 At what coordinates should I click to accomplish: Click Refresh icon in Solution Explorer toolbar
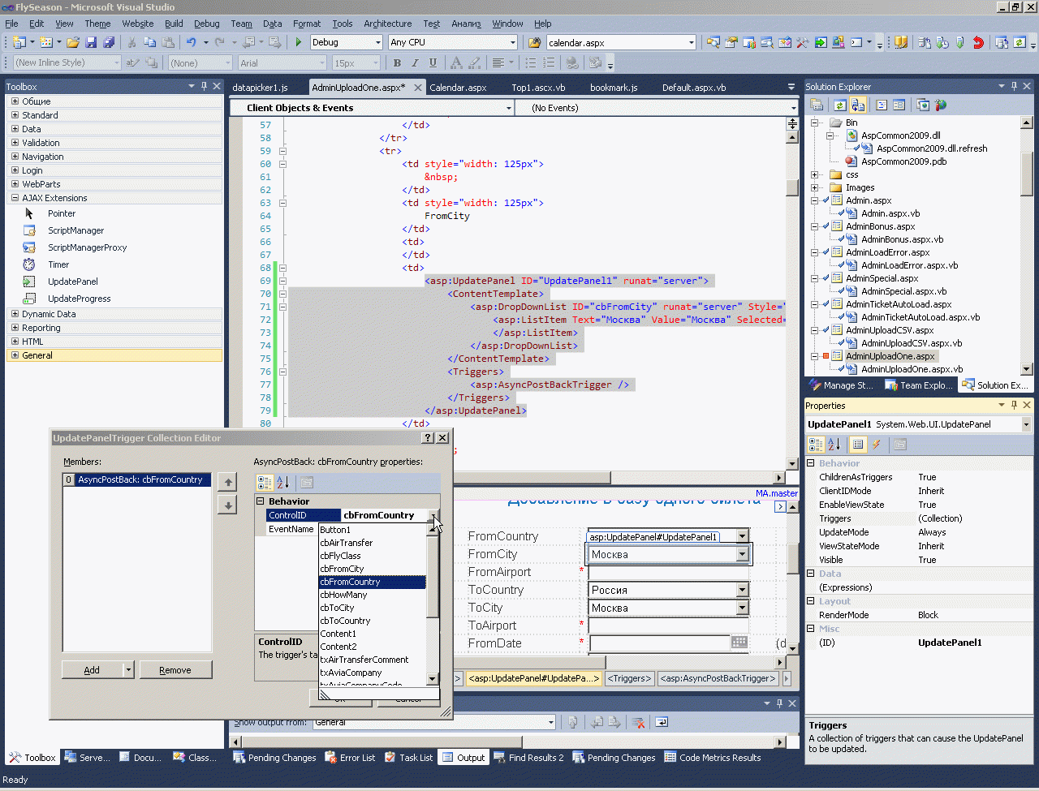(x=839, y=105)
